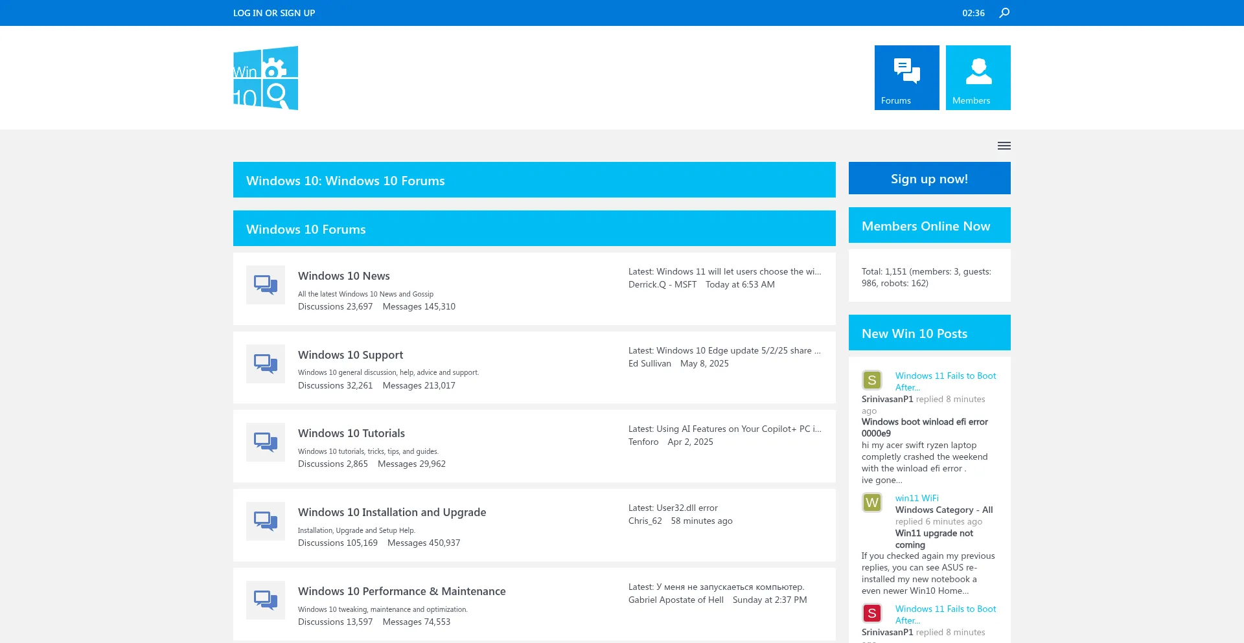The width and height of the screenshot is (1244, 643).
Task: Click Ed Sullivan's username
Action: click(x=649, y=363)
